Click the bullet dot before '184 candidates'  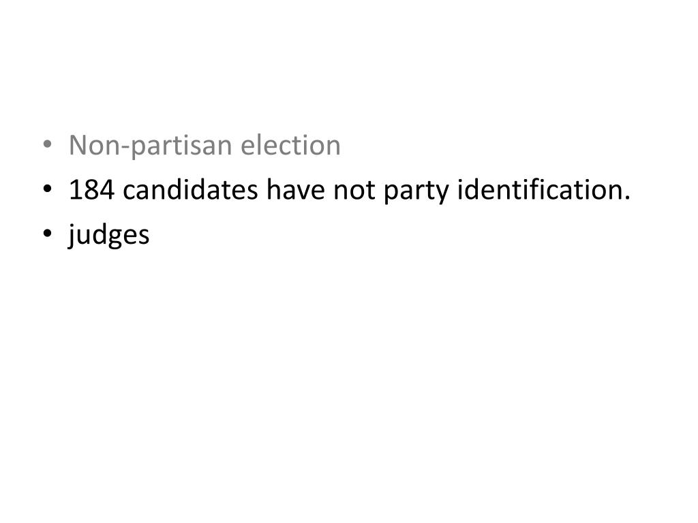[47, 189]
